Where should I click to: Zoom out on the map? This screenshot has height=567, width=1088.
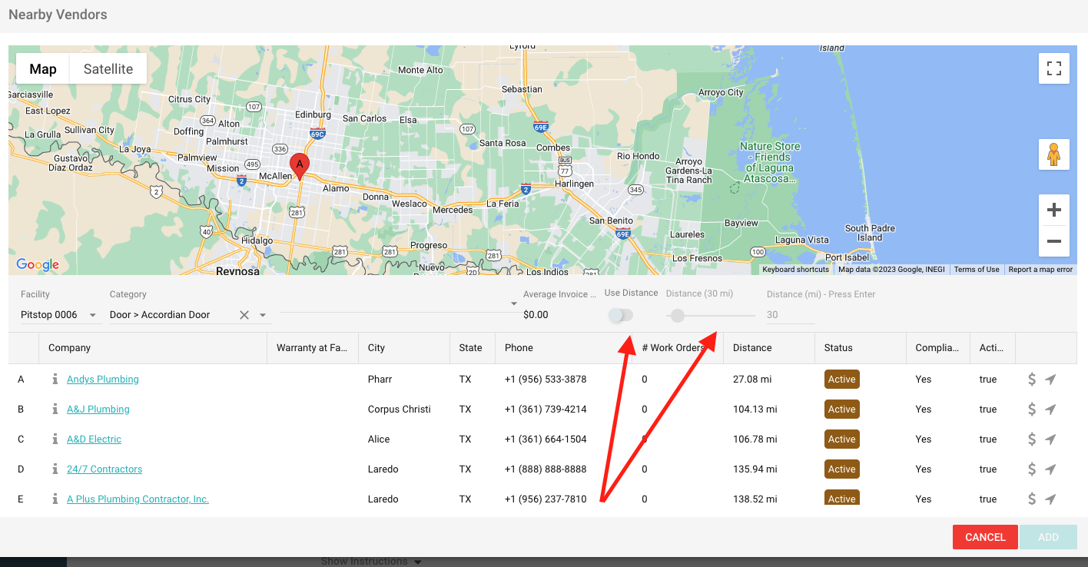1054,241
